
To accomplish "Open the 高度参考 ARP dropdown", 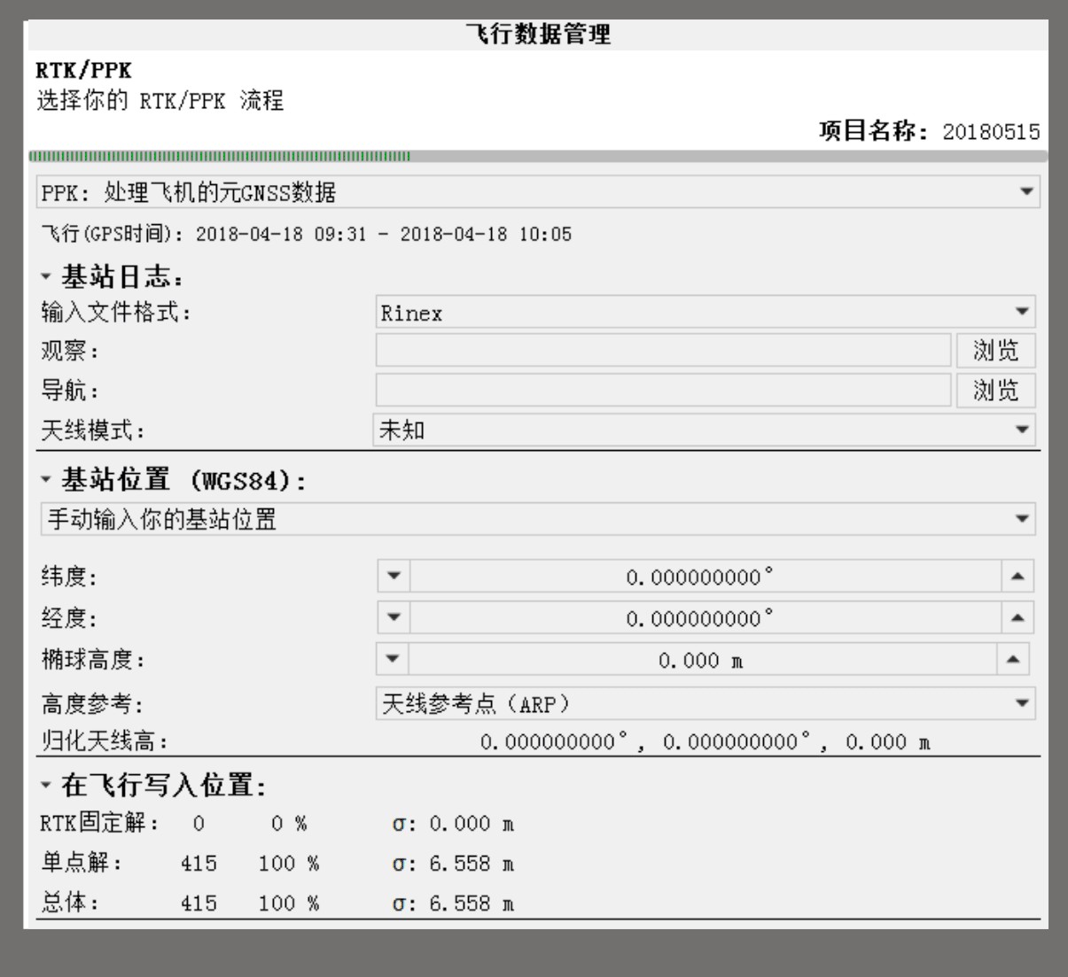I will click(x=705, y=704).
